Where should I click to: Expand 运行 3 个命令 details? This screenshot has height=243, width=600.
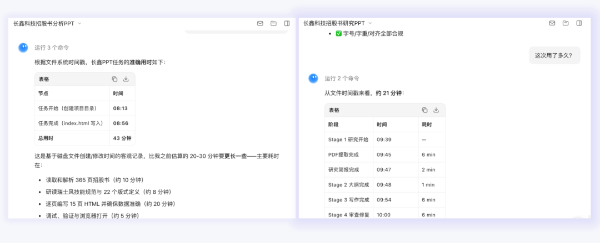[52, 48]
